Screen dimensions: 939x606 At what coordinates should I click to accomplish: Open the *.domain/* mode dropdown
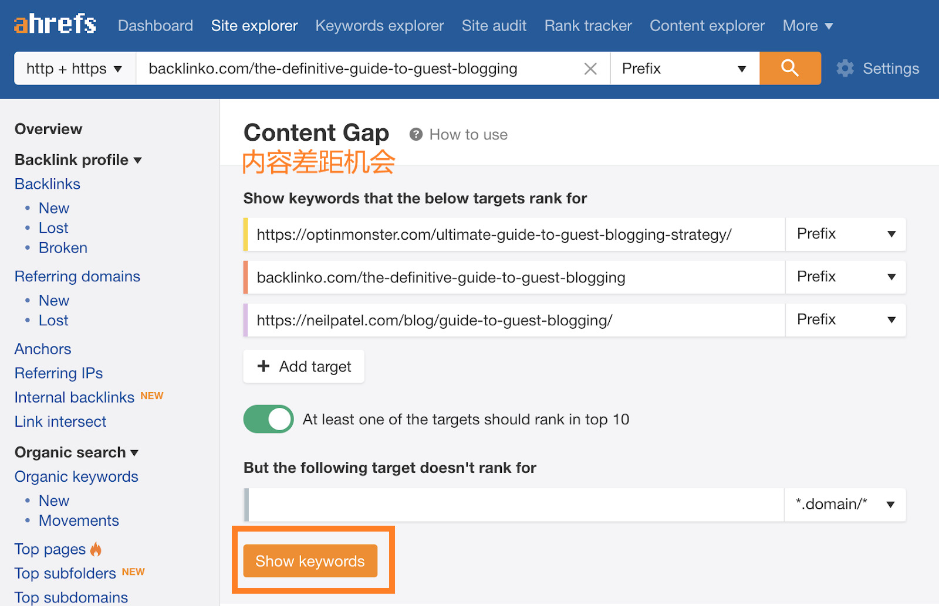pos(845,504)
